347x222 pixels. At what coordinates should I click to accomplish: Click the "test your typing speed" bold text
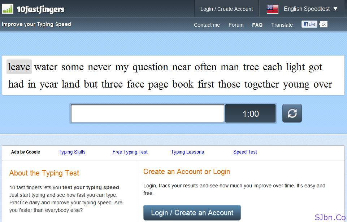pos(91,187)
